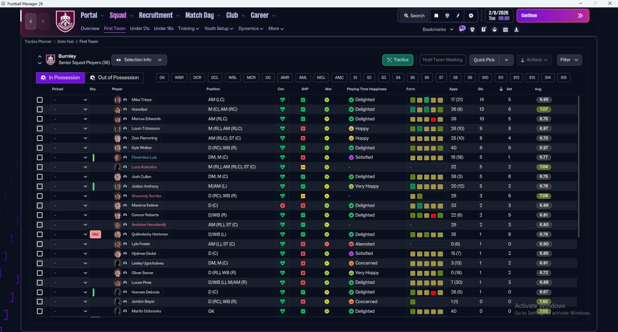Screen dimensions: 618x332
Task: Tick the checkbox for Mike Trésor
Action: tap(40, 100)
